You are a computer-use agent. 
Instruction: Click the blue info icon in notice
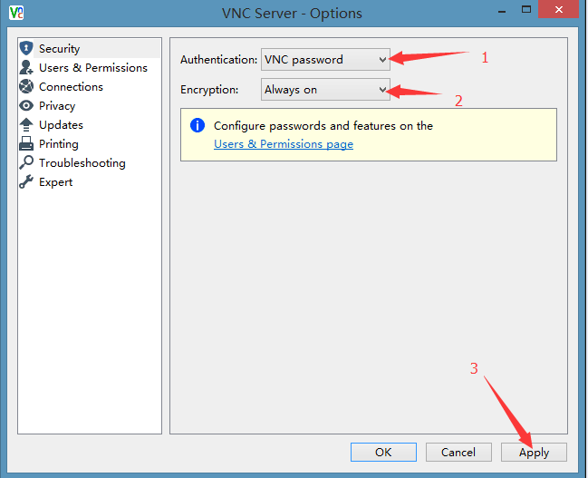pyautogui.click(x=198, y=126)
